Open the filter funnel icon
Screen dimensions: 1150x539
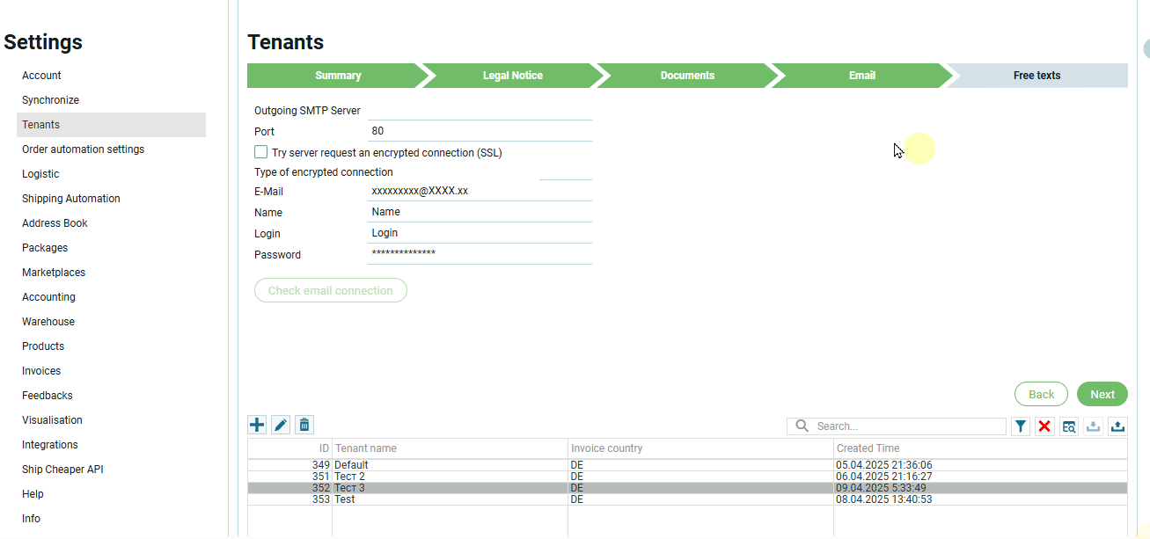(x=1021, y=426)
